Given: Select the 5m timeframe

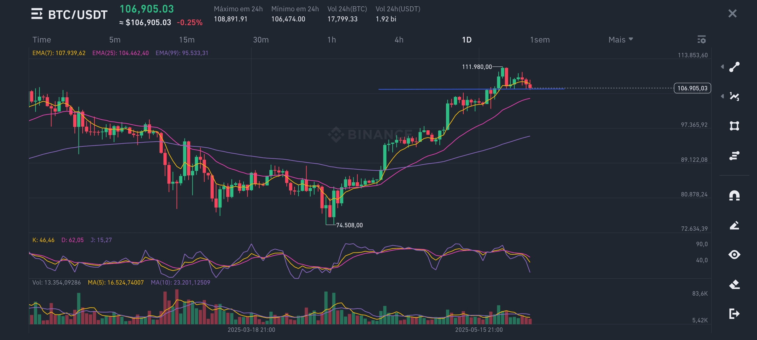Looking at the screenshot, I should (x=115, y=40).
